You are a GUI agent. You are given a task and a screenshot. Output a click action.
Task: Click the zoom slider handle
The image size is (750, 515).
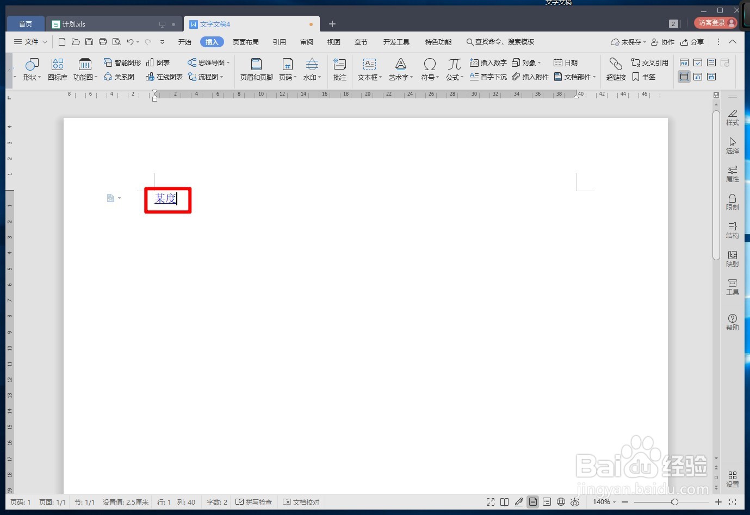[x=674, y=502]
